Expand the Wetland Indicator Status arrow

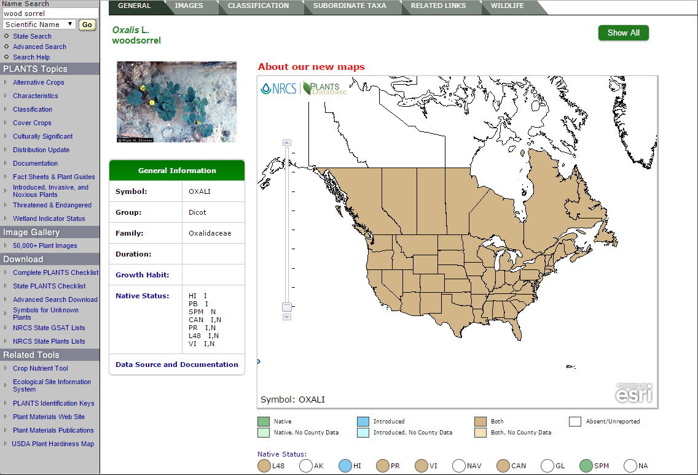(6, 218)
